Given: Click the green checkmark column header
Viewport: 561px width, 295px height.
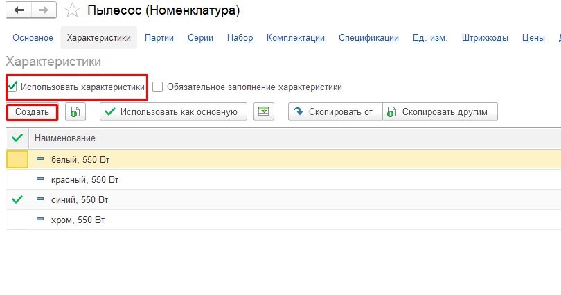Looking at the screenshot, I should 17,138.
